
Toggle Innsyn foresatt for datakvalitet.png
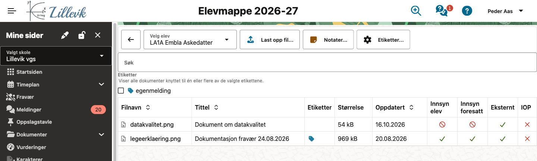(472, 124)
